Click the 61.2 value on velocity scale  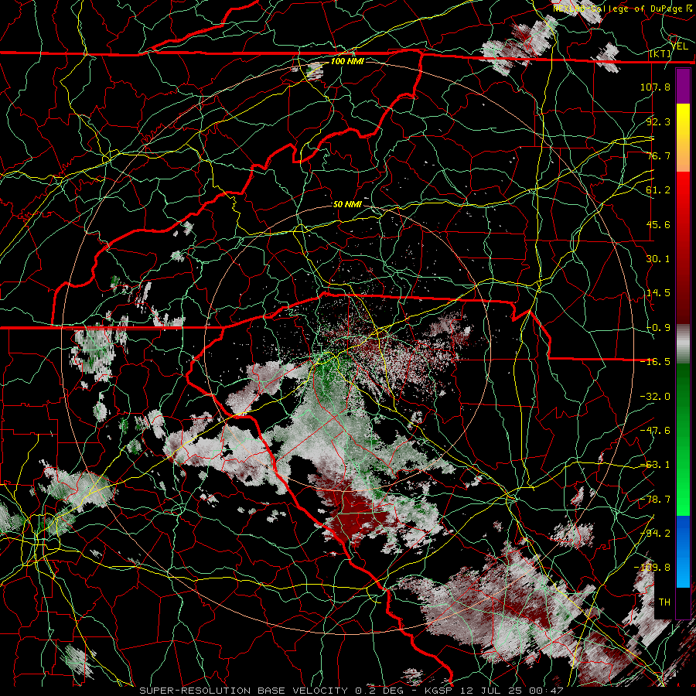(658, 190)
